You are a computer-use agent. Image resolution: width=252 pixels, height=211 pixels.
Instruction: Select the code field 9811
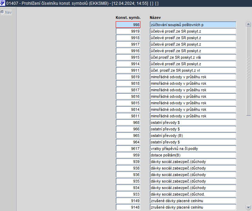128,116
